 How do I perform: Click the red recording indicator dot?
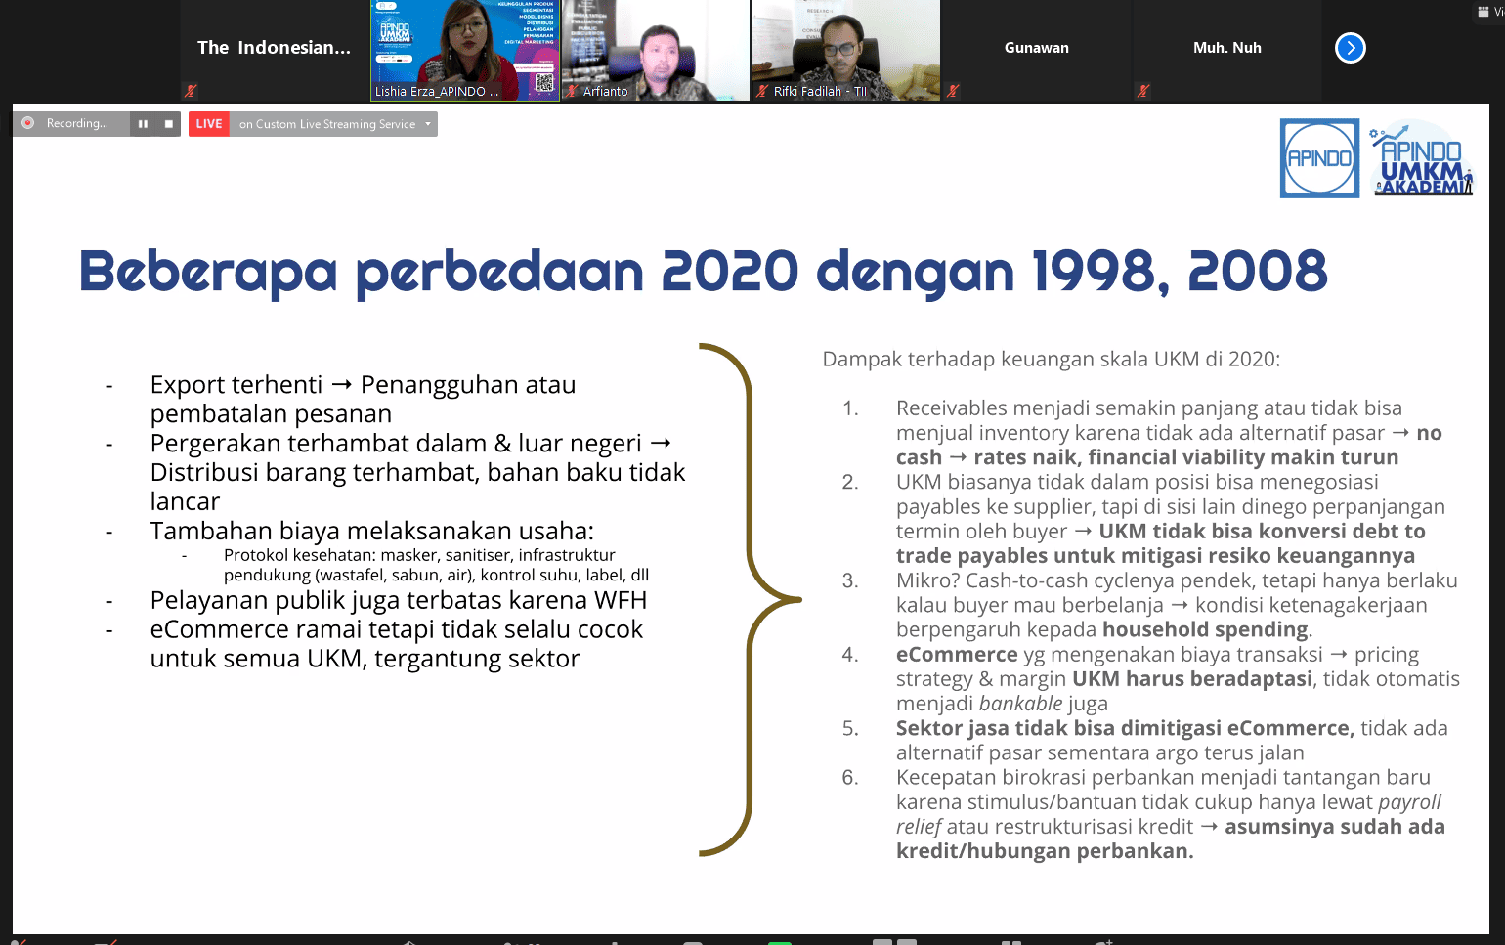[28, 123]
